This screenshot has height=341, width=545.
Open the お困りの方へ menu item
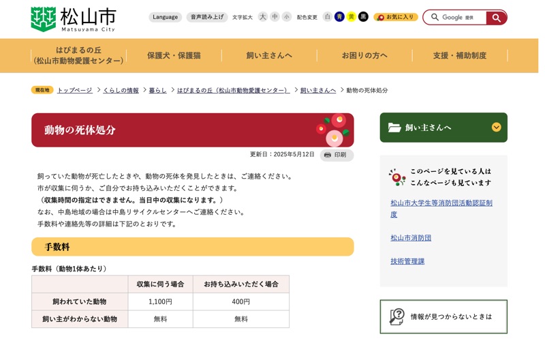point(364,55)
